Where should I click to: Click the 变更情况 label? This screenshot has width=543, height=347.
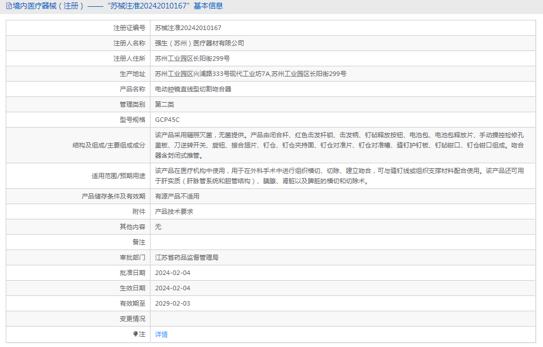tap(132, 319)
